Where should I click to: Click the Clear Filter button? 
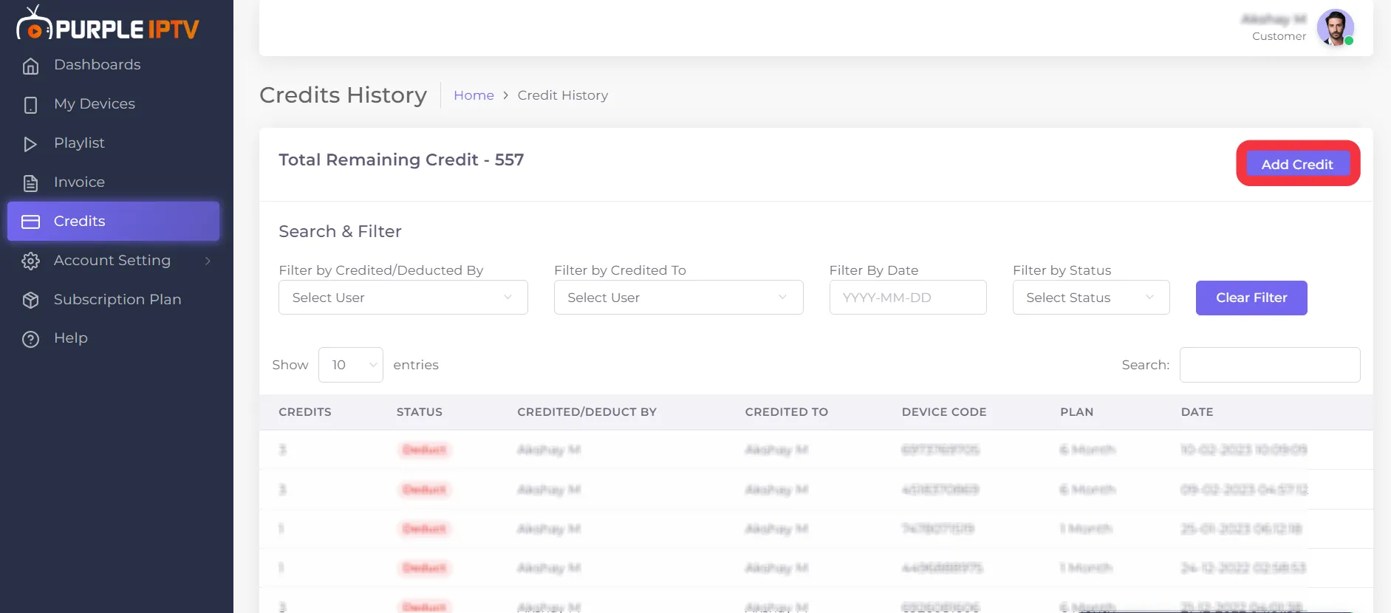pos(1251,298)
